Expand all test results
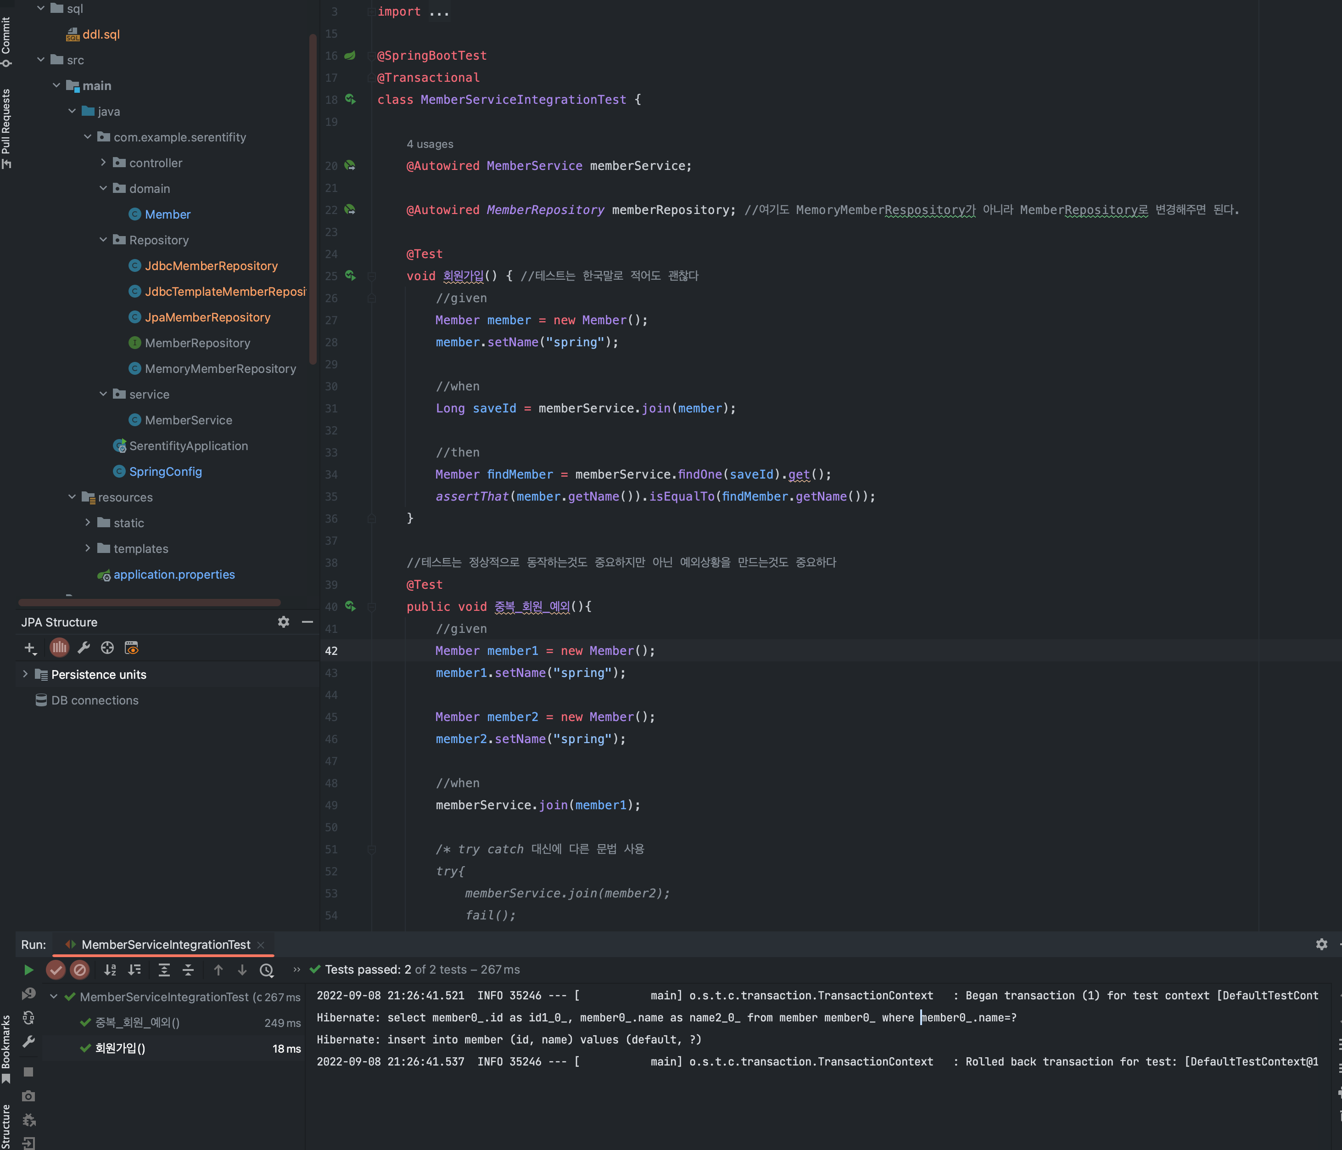The height and width of the screenshot is (1150, 1342). coord(164,970)
